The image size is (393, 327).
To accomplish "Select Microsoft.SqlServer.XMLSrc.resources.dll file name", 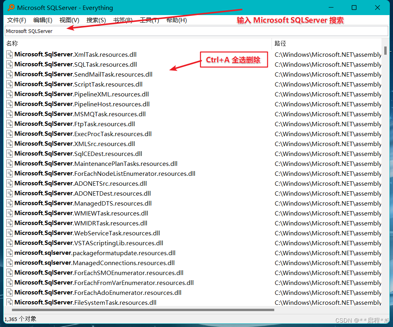I will [x=75, y=144].
